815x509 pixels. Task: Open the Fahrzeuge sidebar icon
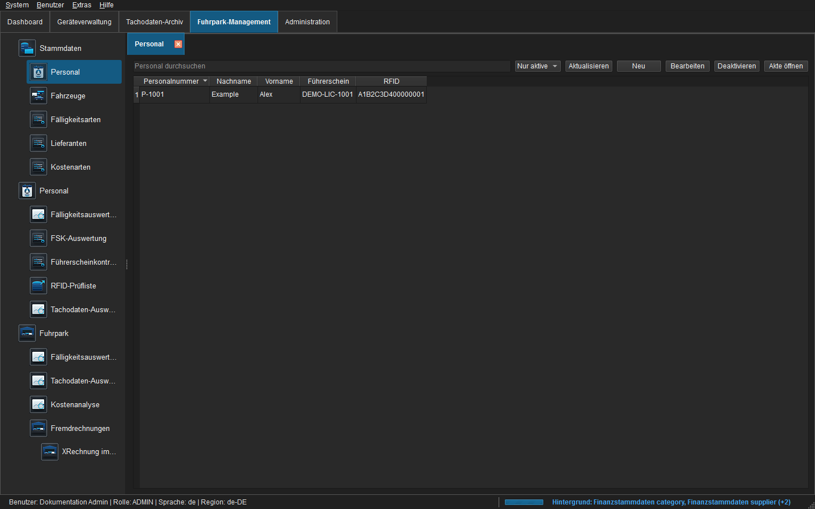[38, 96]
